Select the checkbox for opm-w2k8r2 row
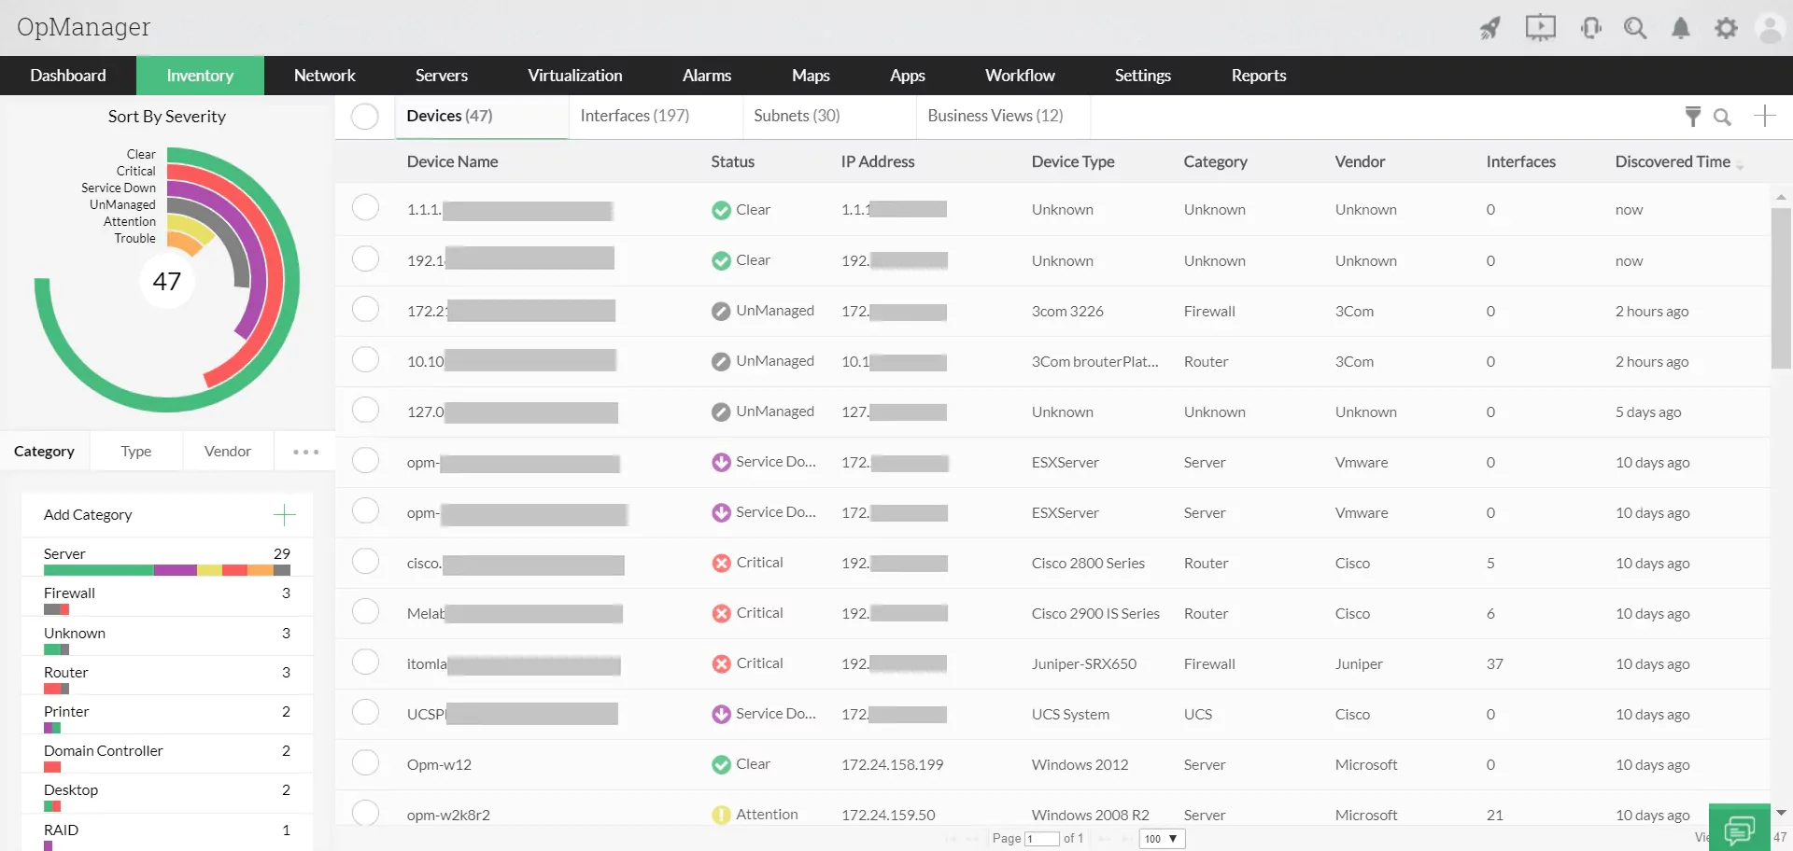 (x=365, y=813)
